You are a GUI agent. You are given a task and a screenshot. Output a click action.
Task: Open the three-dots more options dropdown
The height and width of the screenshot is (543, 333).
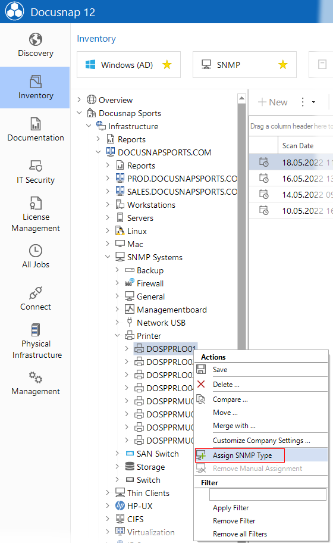coord(307,102)
